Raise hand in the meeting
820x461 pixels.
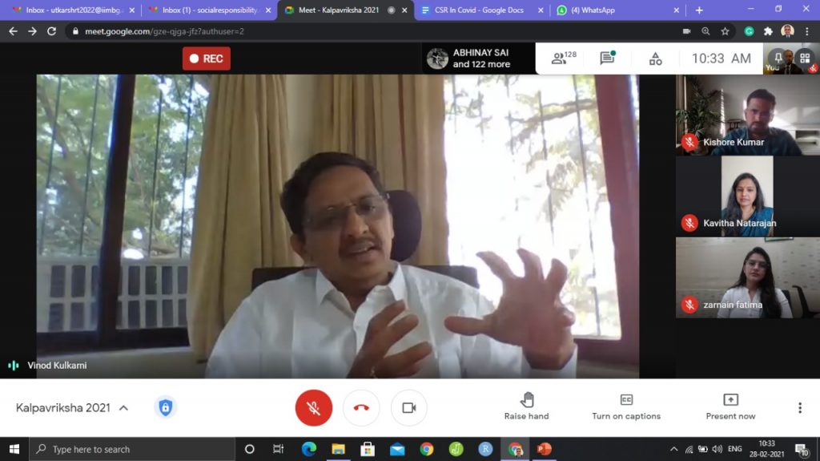coord(526,406)
